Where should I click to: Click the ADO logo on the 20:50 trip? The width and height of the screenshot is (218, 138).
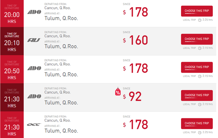(x=34, y=68)
